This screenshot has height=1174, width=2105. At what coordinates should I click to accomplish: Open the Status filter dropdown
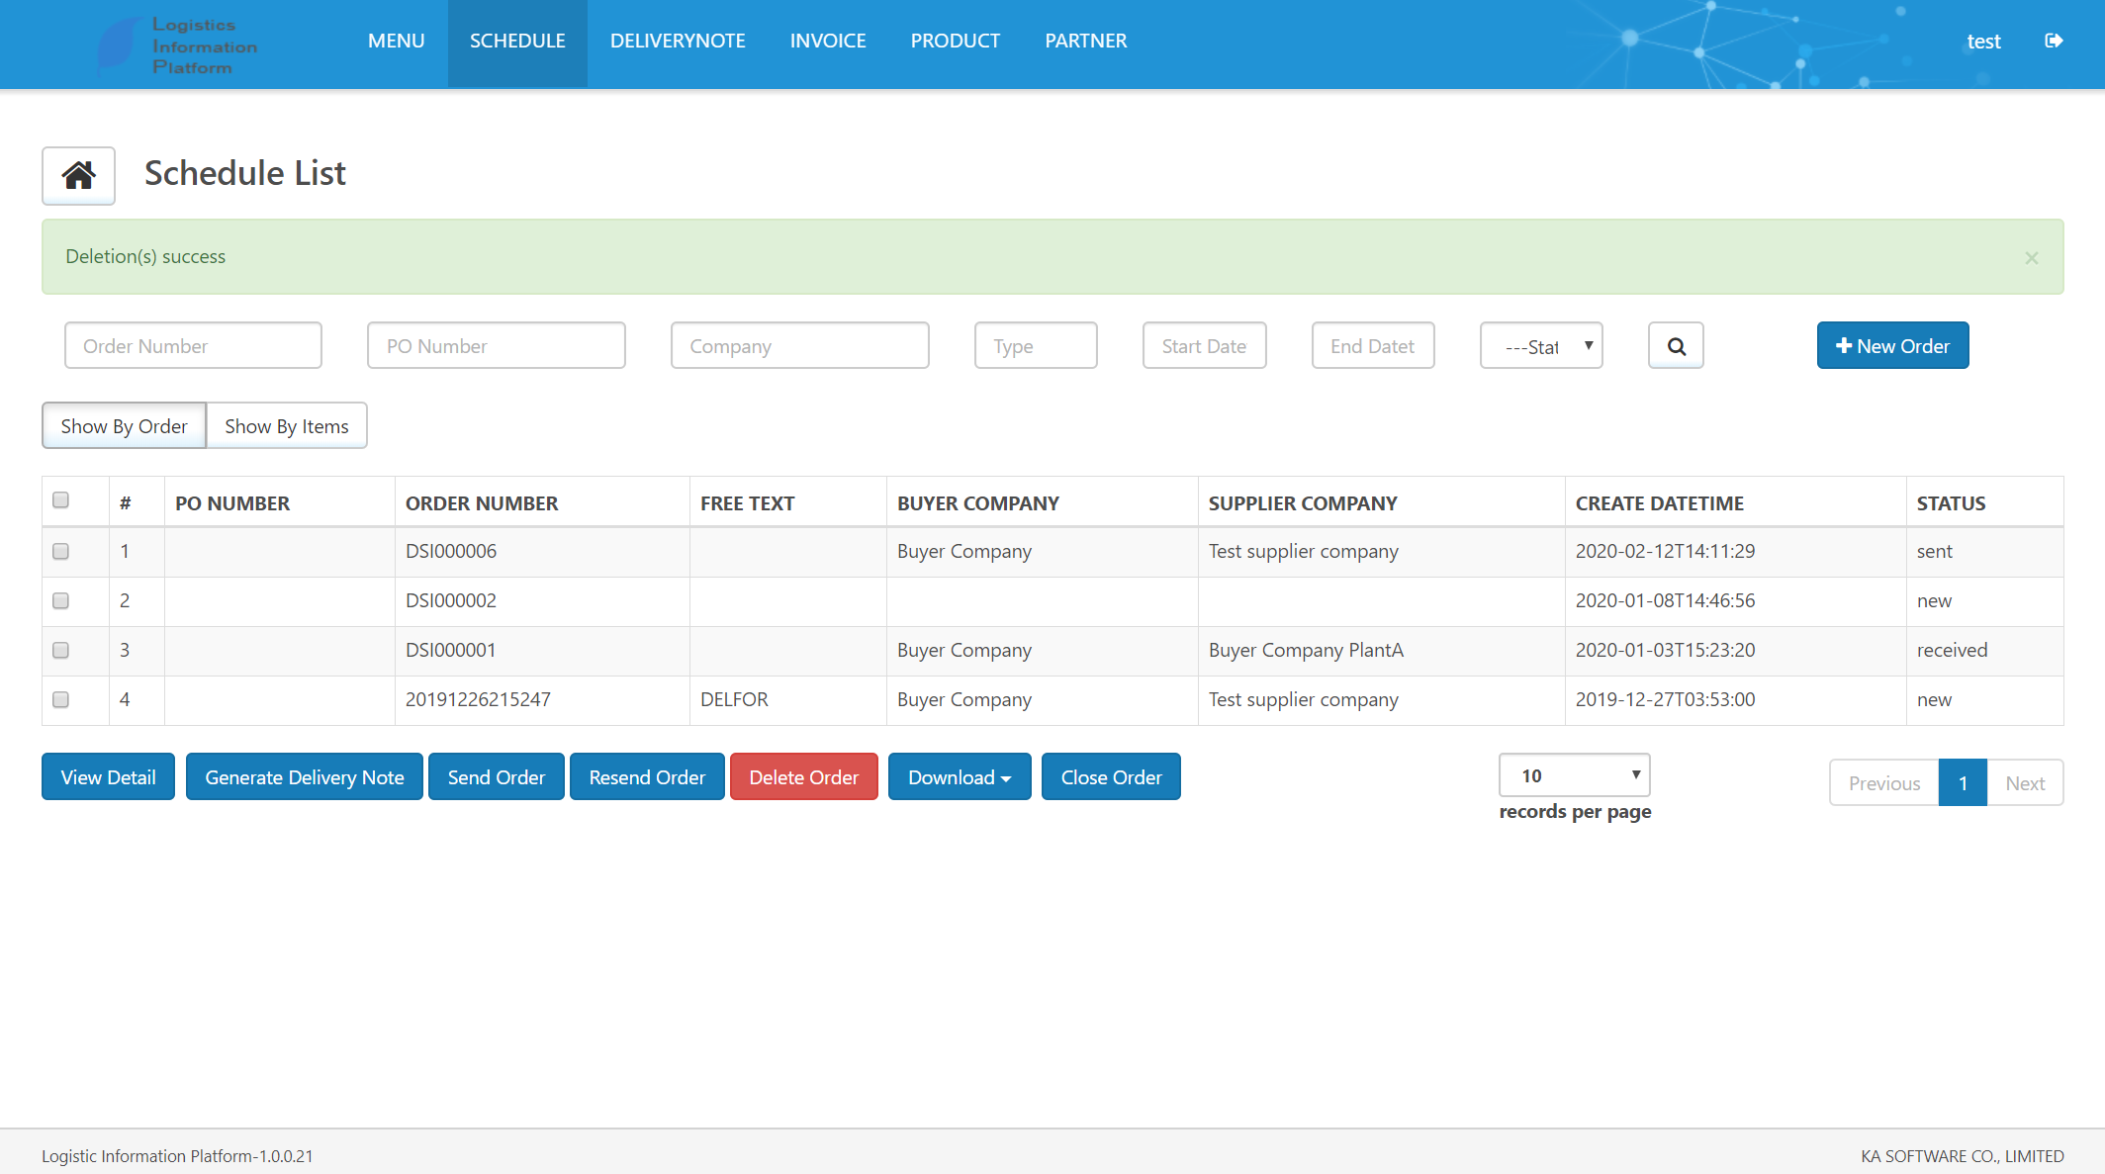[x=1541, y=346]
